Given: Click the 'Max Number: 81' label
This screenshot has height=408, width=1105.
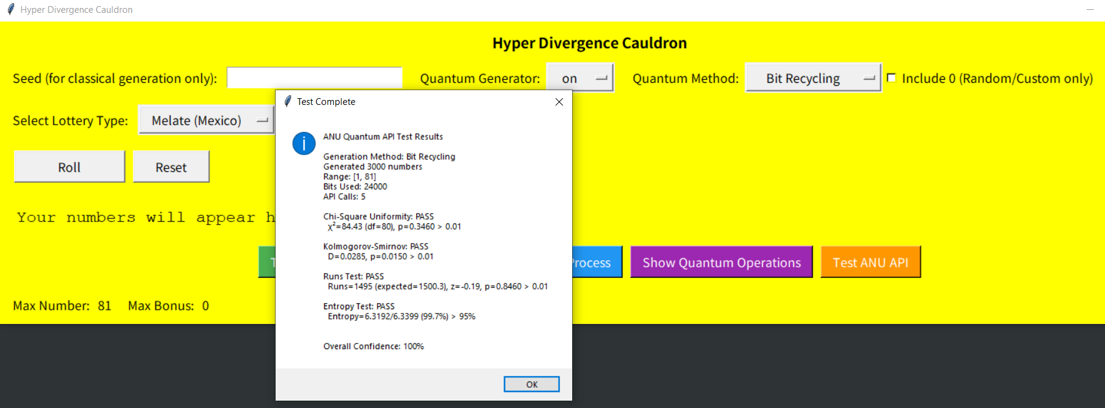Looking at the screenshot, I should tap(62, 306).
